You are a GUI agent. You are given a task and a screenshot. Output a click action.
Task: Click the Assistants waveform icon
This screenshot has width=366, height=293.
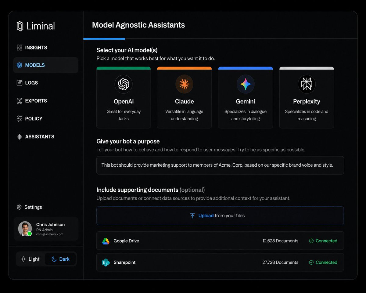pos(20,137)
